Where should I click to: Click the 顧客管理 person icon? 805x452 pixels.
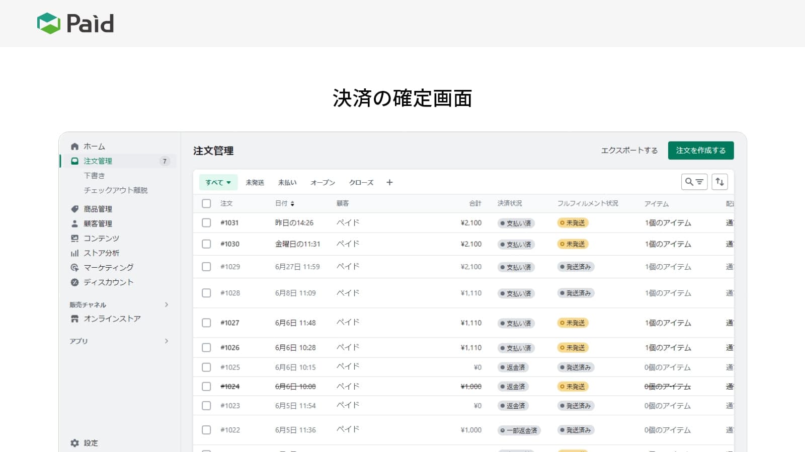(x=74, y=223)
